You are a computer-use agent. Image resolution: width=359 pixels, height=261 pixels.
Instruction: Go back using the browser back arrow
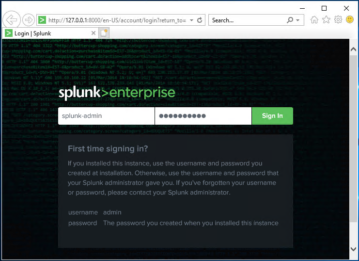[12, 20]
